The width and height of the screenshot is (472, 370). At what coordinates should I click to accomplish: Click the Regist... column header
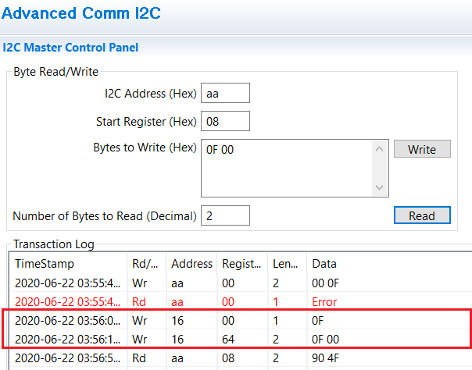click(x=242, y=264)
